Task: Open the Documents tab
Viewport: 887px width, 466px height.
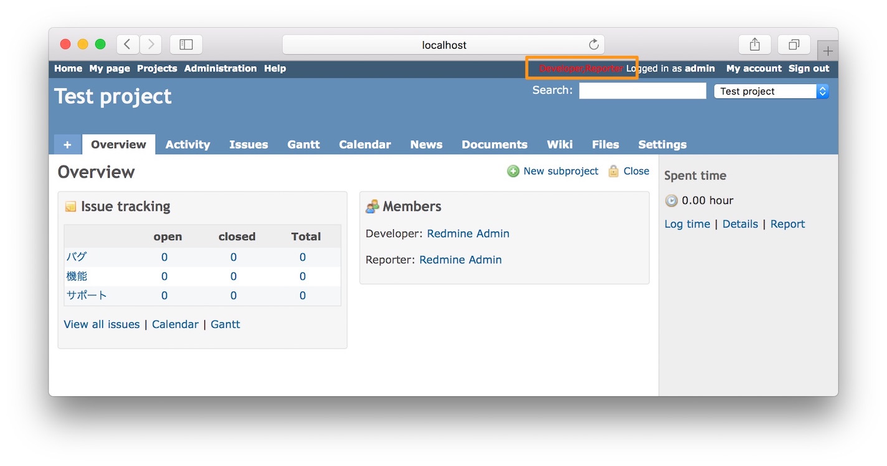Action: pos(495,145)
